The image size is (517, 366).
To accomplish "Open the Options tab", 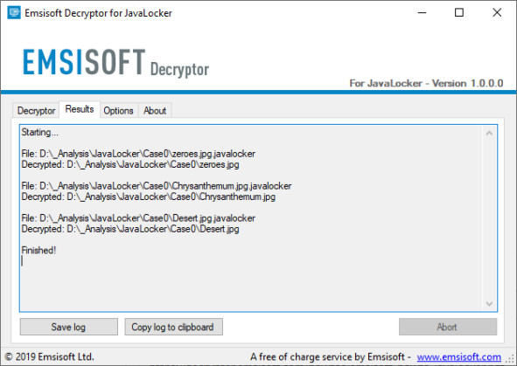I will coord(118,111).
